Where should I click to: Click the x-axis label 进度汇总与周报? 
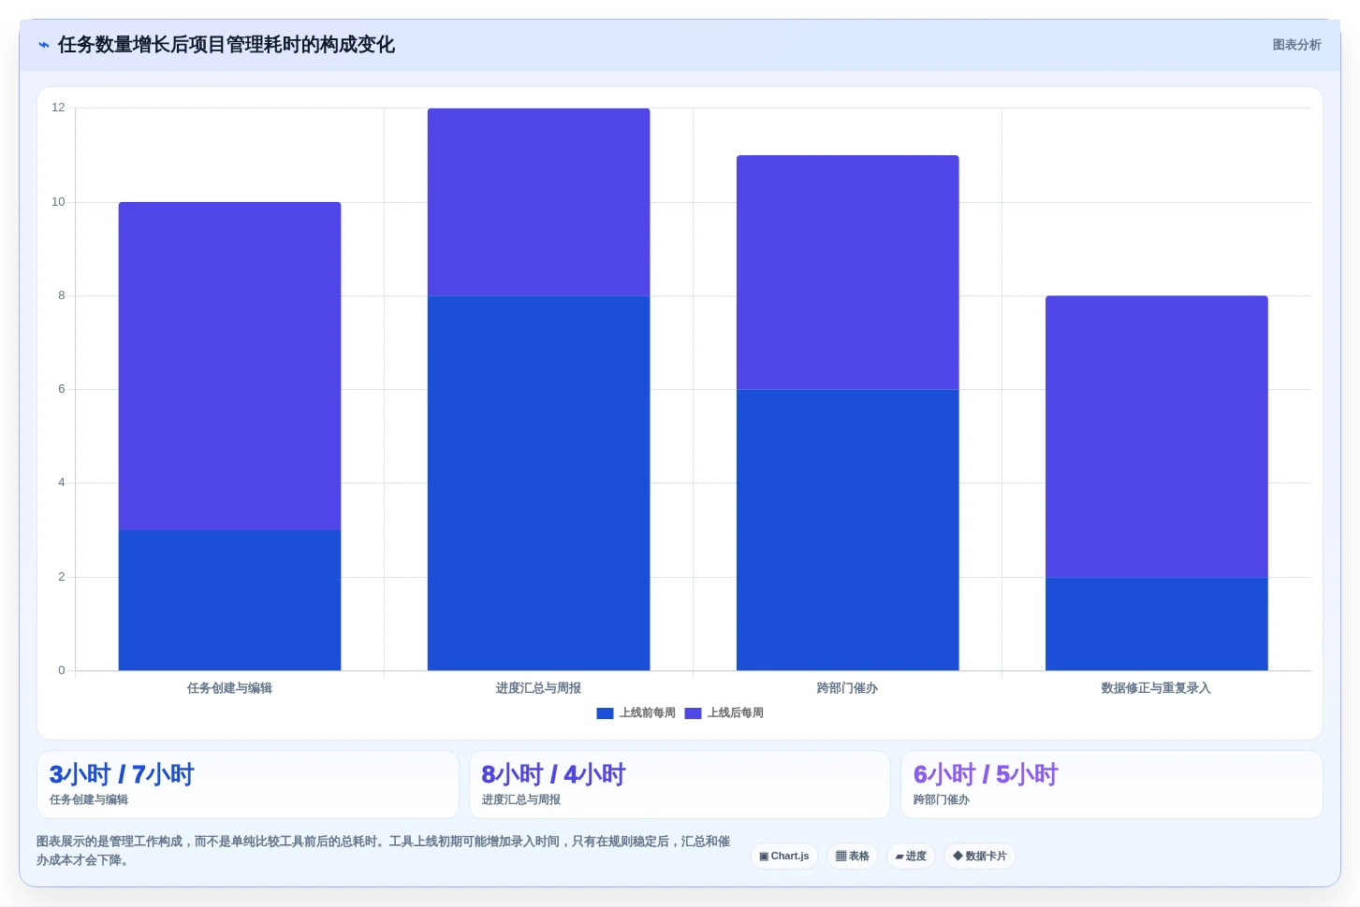click(538, 688)
